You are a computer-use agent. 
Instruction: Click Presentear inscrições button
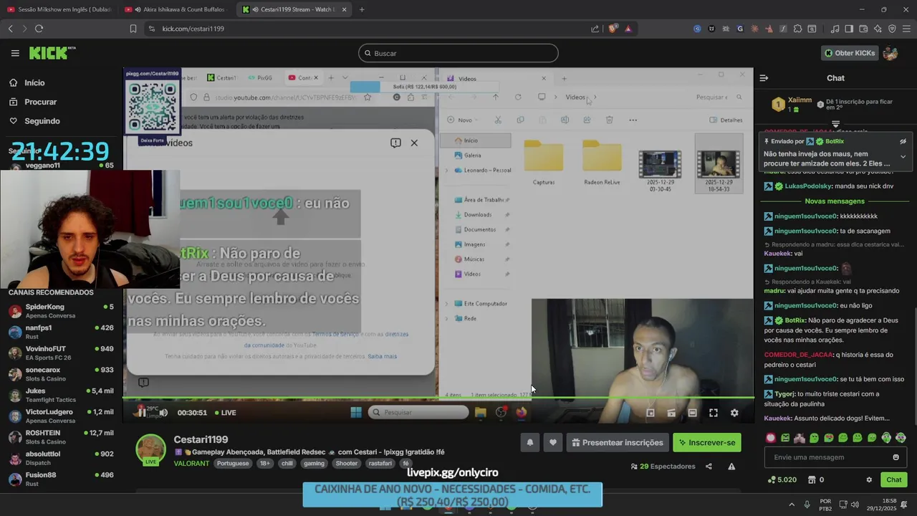click(618, 443)
